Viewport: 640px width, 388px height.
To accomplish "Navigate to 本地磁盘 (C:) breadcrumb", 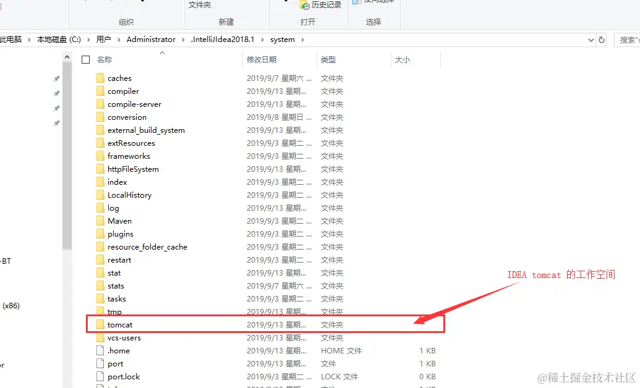I will pos(59,40).
